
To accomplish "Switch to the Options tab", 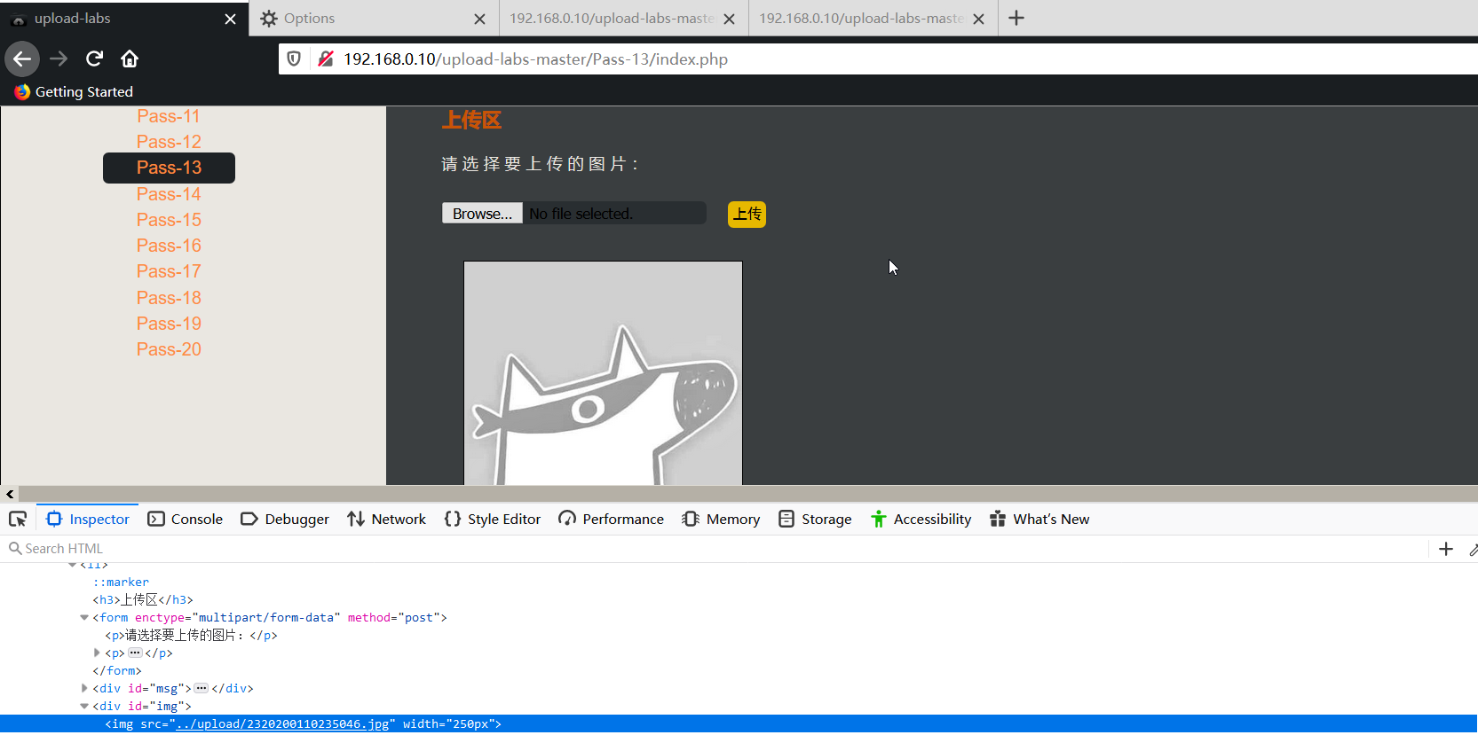I will (x=374, y=18).
